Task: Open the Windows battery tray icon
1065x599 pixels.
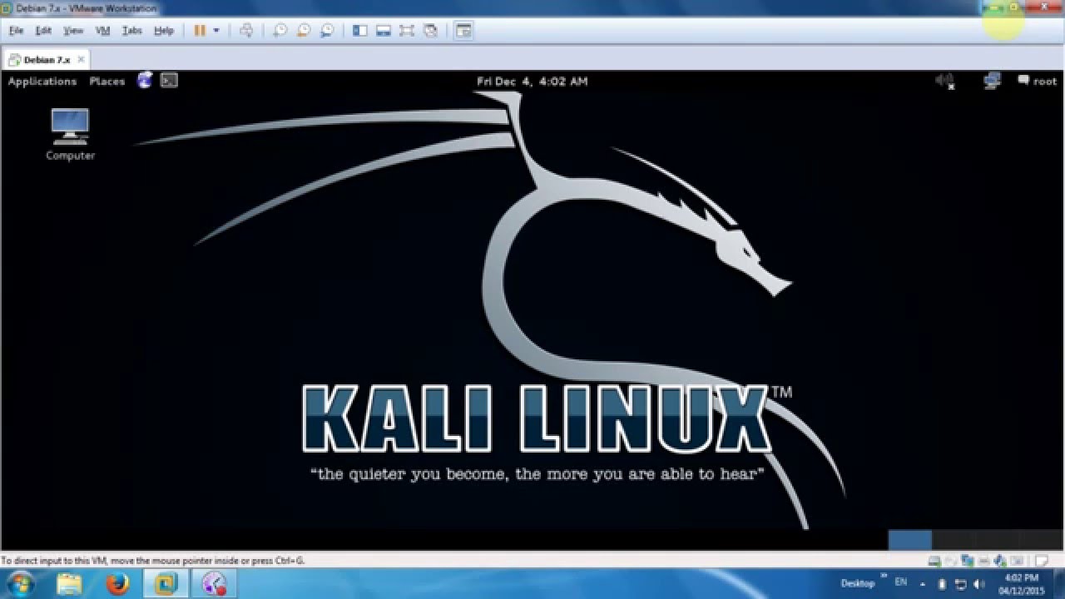Action: [x=943, y=584]
